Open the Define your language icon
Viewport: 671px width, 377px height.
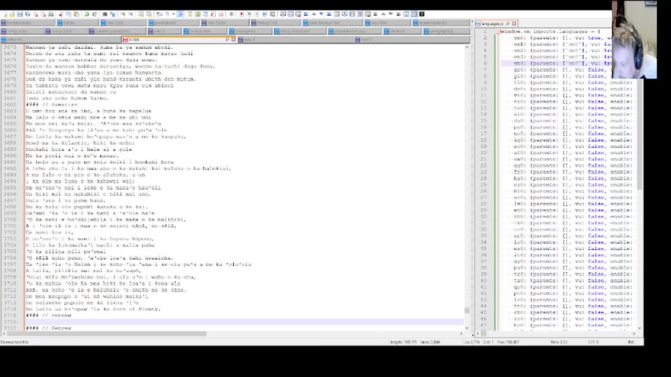[189, 14]
